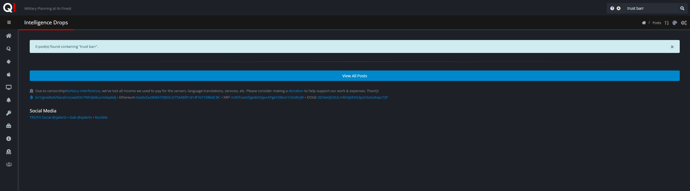Open the donate money sidebar icon
The height and width of the screenshot is (191, 690).
coord(9,152)
